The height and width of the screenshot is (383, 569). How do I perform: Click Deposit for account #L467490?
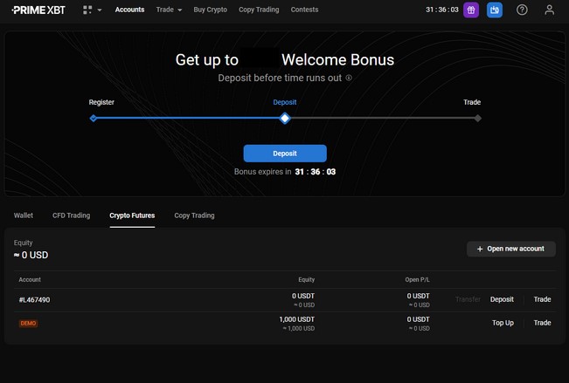[x=502, y=299]
